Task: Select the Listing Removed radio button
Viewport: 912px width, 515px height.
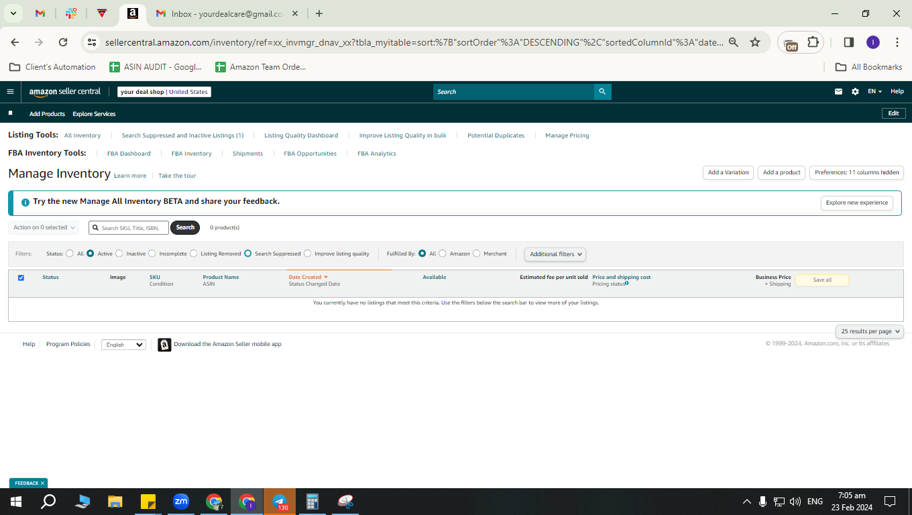Action: (194, 253)
